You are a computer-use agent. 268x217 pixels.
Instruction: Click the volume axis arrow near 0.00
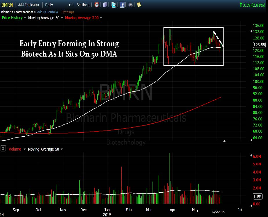tap(251, 206)
